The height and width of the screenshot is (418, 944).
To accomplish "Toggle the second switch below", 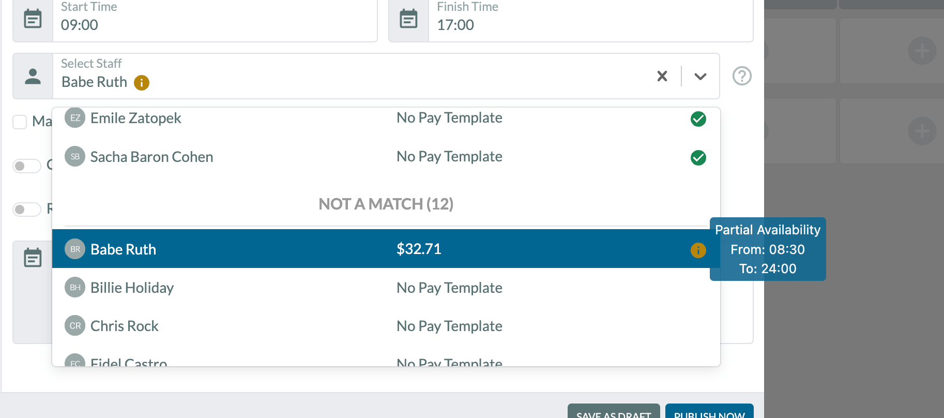I will (27, 210).
